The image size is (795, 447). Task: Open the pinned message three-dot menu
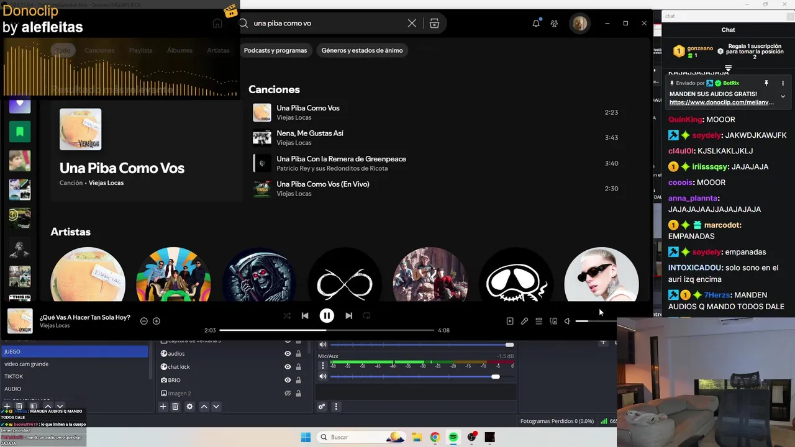click(x=783, y=83)
